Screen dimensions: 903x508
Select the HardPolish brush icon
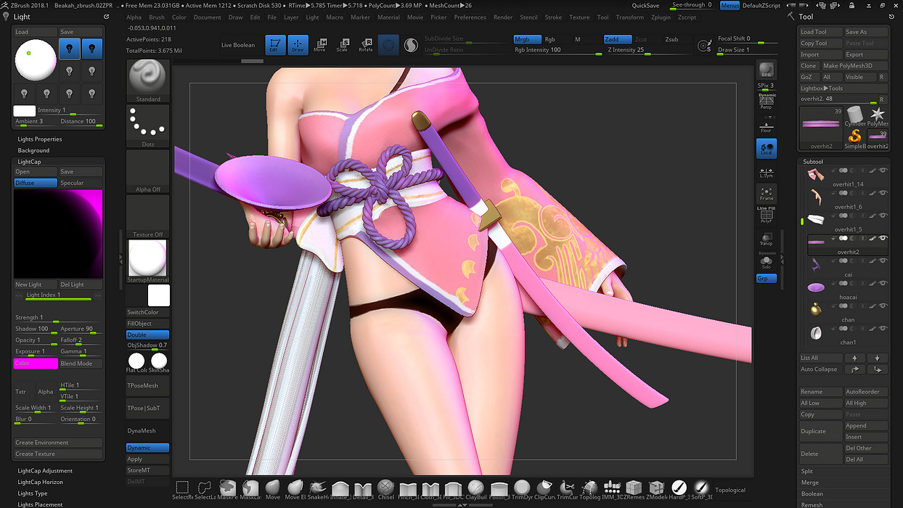(x=679, y=489)
